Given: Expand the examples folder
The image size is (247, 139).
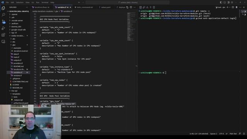Looking at the screenshot, I should click(18, 48).
